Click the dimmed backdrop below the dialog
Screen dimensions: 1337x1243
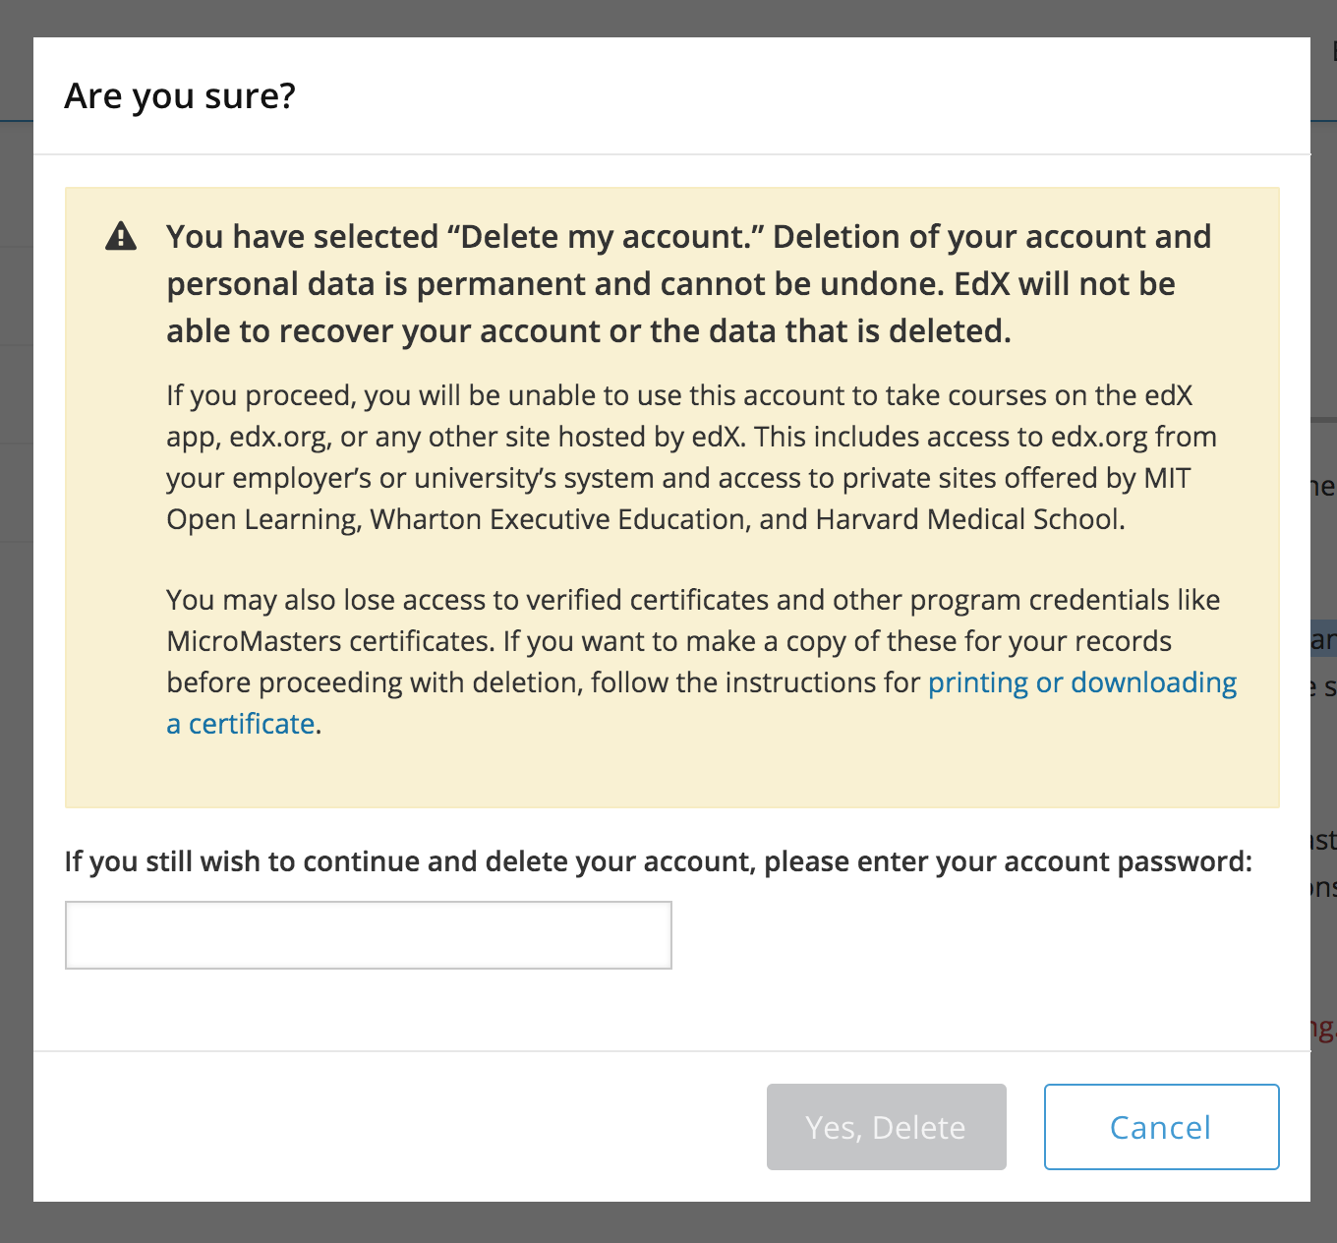(x=668, y=1222)
